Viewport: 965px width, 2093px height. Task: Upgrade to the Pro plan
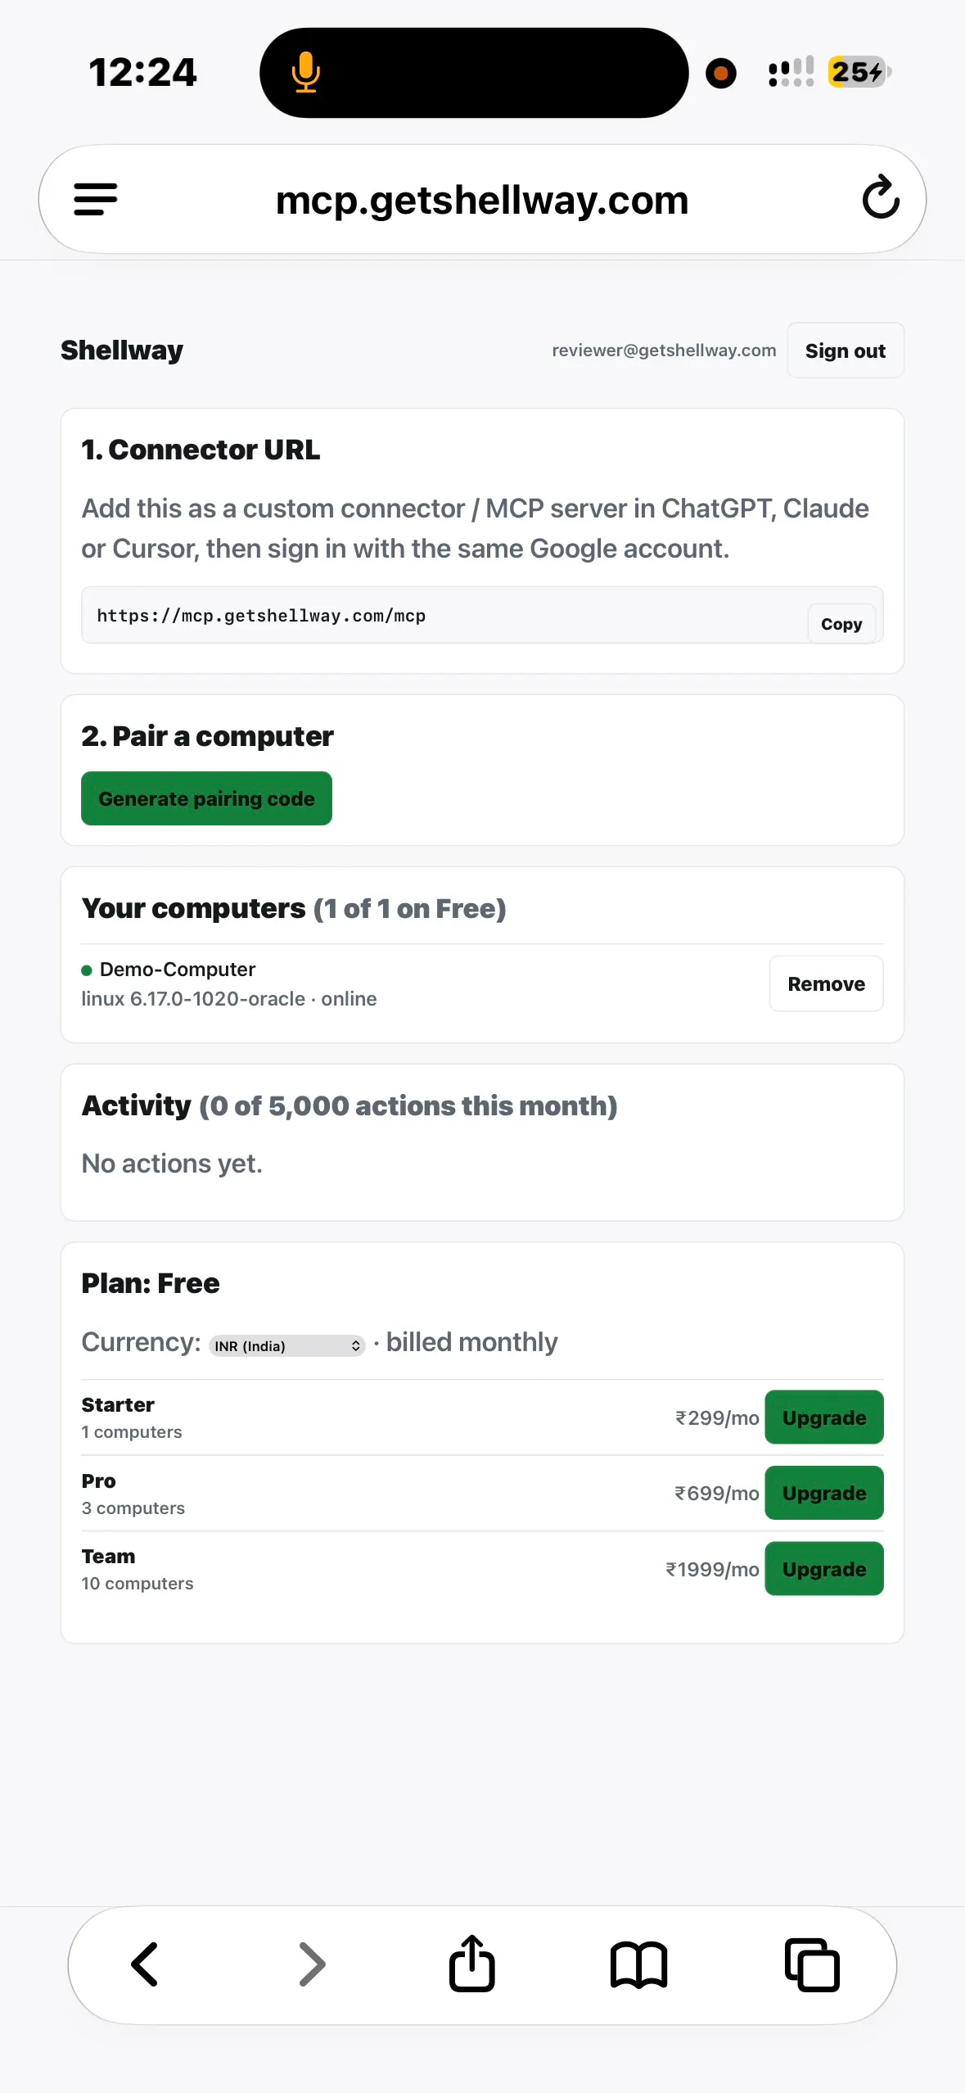pos(824,1493)
